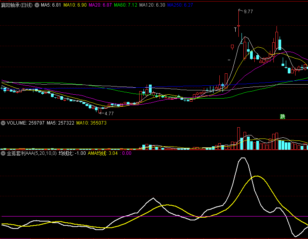
Task: Click the VOLUME: 259797 label
Action: pos(26,123)
